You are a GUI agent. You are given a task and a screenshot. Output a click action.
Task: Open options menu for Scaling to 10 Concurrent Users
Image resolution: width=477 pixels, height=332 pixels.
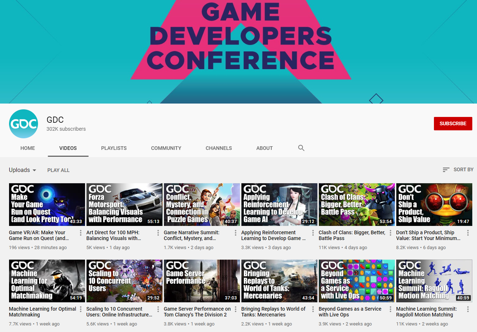pos(158,309)
